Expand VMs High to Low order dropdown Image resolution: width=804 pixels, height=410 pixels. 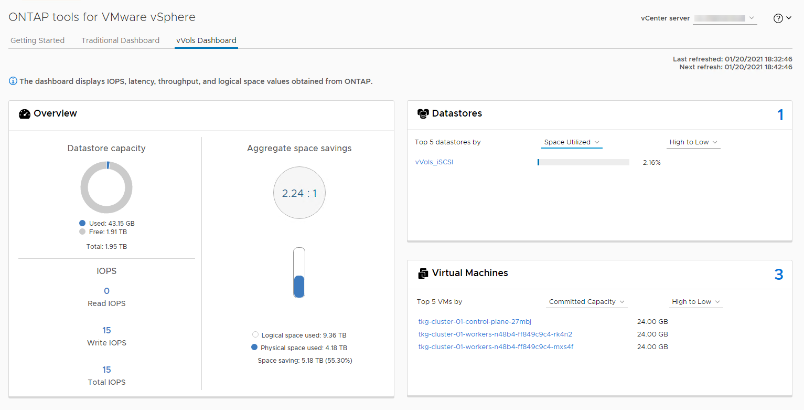coord(696,302)
